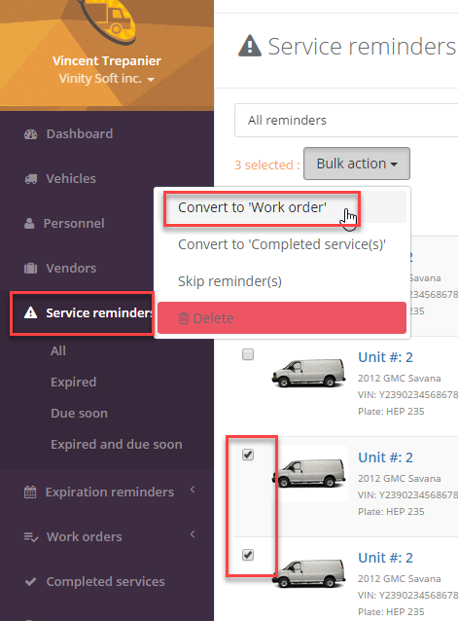Uncheck the bottom Unit #: 2 reminder checkbox
Viewport: 458px width, 621px height.
point(248,555)
